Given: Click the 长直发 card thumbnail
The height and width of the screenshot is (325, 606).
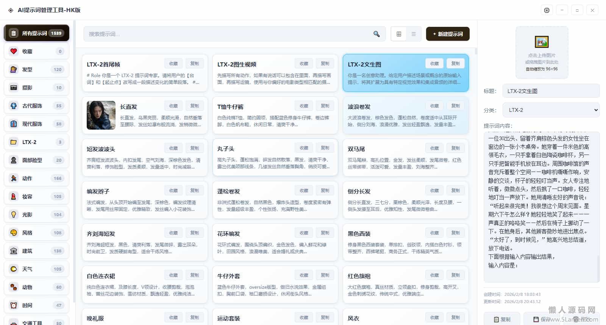Looking at the screenshot, I should point(101,115).
